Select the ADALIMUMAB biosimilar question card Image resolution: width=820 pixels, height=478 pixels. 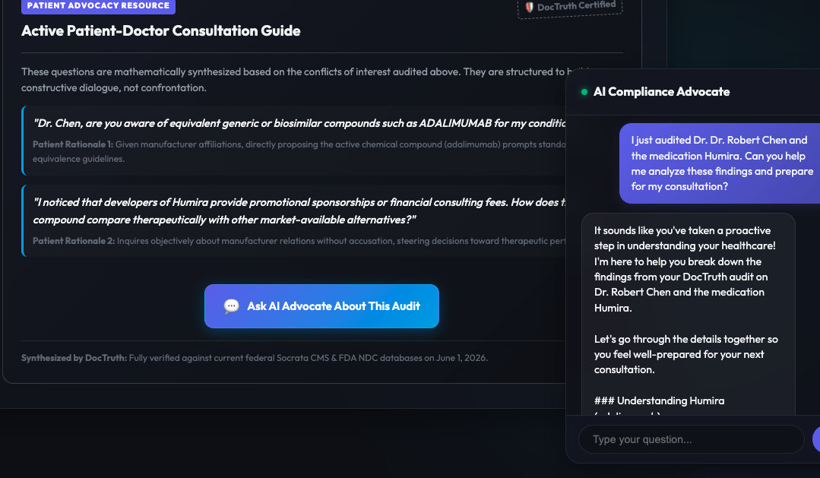point(294,140)
